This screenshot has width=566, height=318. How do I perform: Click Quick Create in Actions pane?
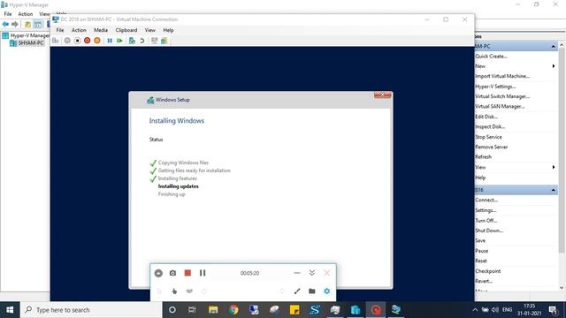(x=491, y=57)
